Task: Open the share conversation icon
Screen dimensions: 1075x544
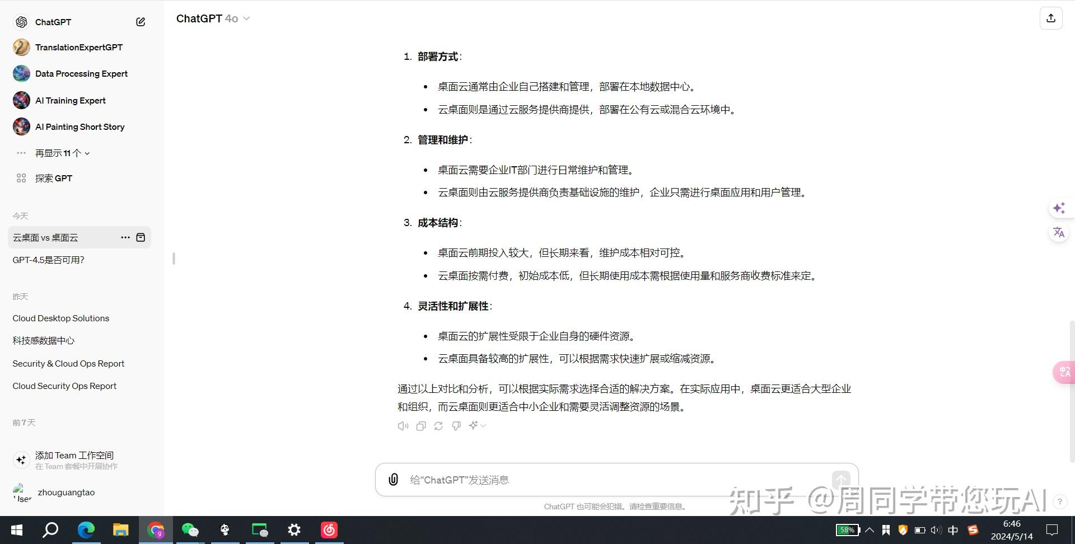Action: pyautogui.click(x=1051, y=18)
